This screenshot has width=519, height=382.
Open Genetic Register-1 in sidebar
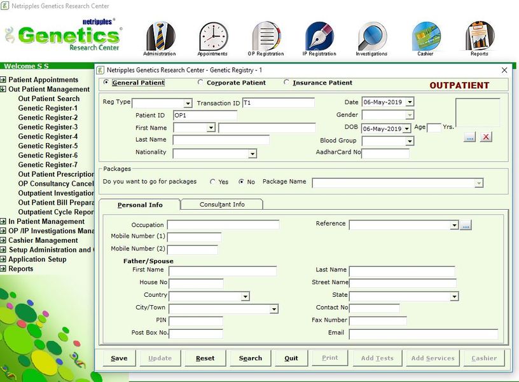48,108
